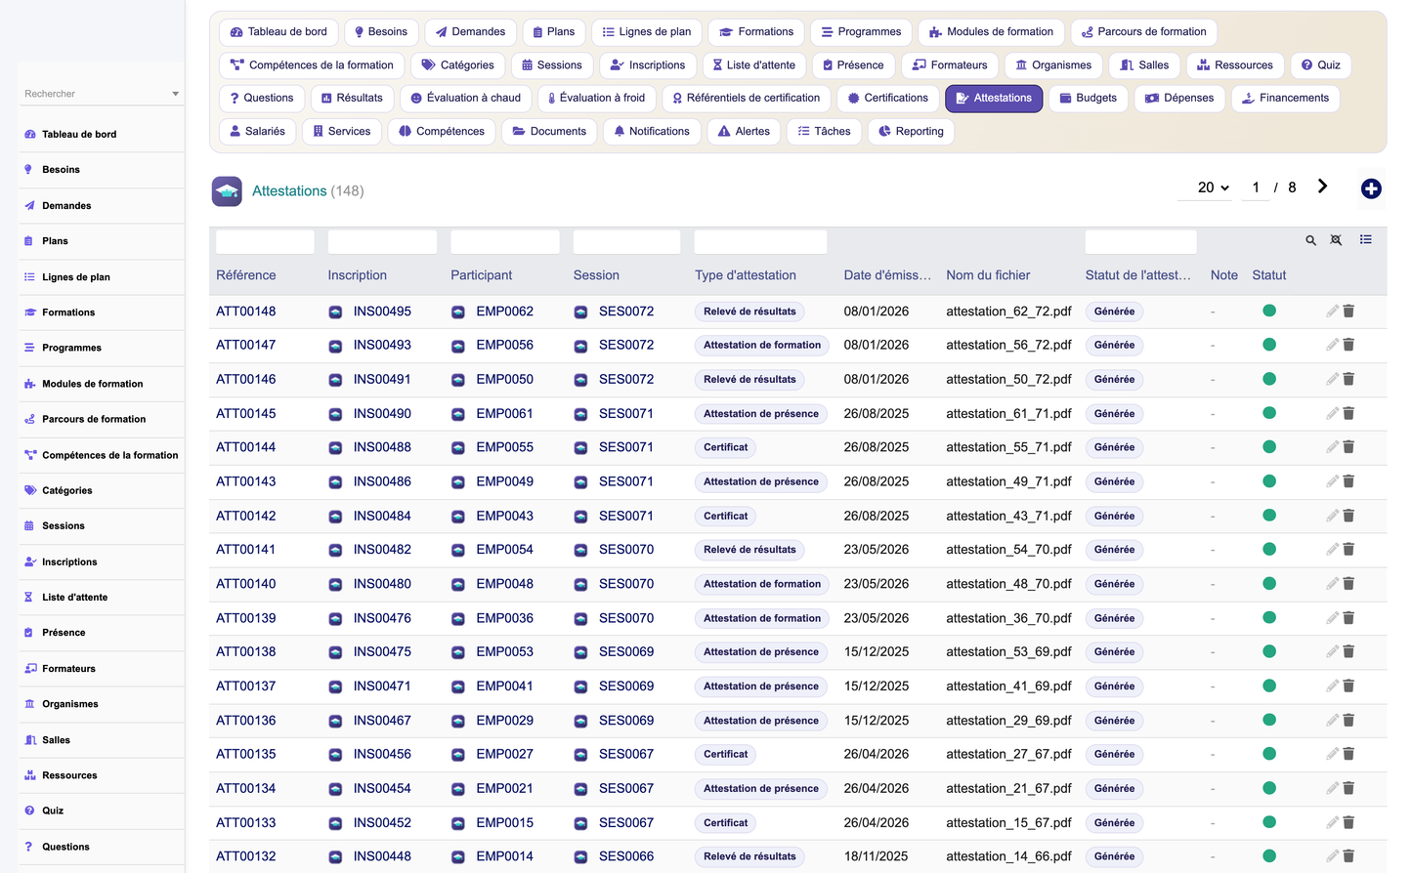1412x873 pixels.
Task: Click the Statut de l'attestation filter field
Action: (x=1140, y=241)
